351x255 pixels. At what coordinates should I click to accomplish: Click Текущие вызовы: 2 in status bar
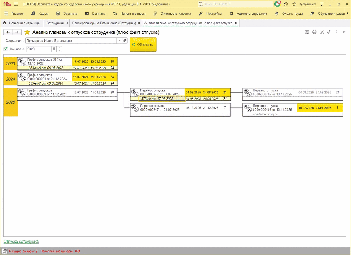pyautogui.click(x=23, y=251)
